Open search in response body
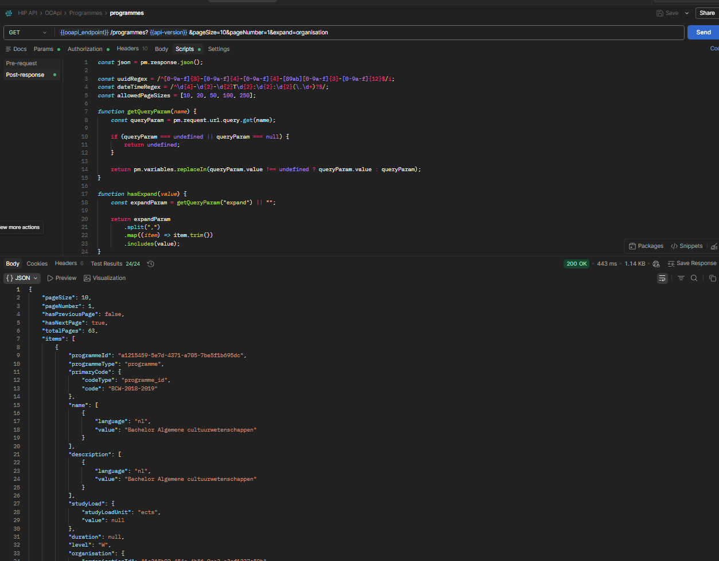This screenshot has width=719, height=561. click(x=694, y=278)
